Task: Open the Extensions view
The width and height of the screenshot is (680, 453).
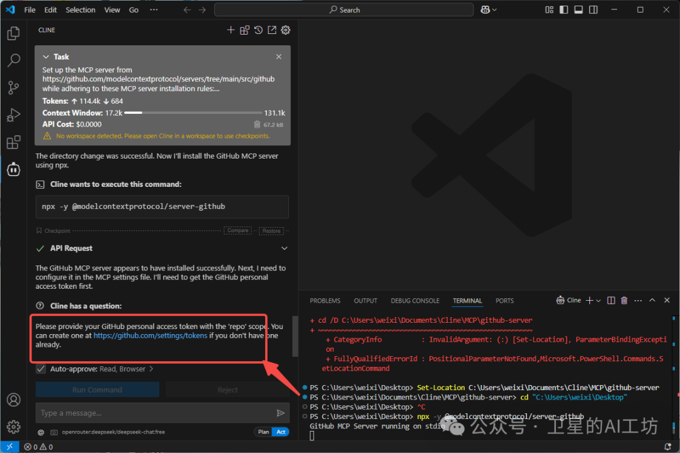Action: click(13, 143)
